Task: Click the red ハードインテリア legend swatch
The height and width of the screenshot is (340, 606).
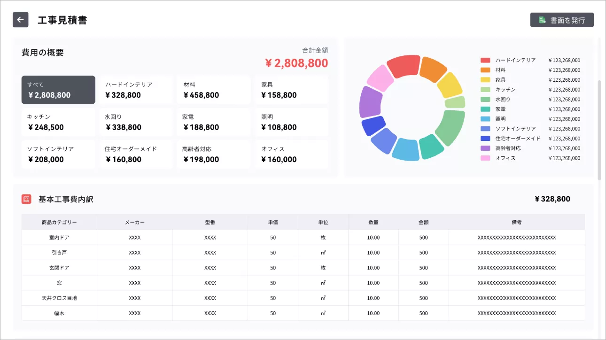Action: [485, 60]
